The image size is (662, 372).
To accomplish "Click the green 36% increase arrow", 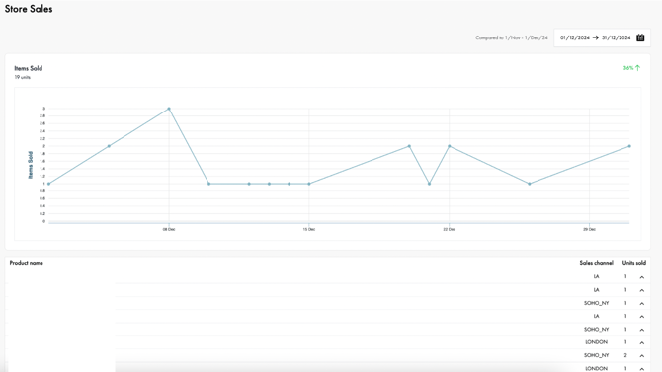I will tap(637, 68).
